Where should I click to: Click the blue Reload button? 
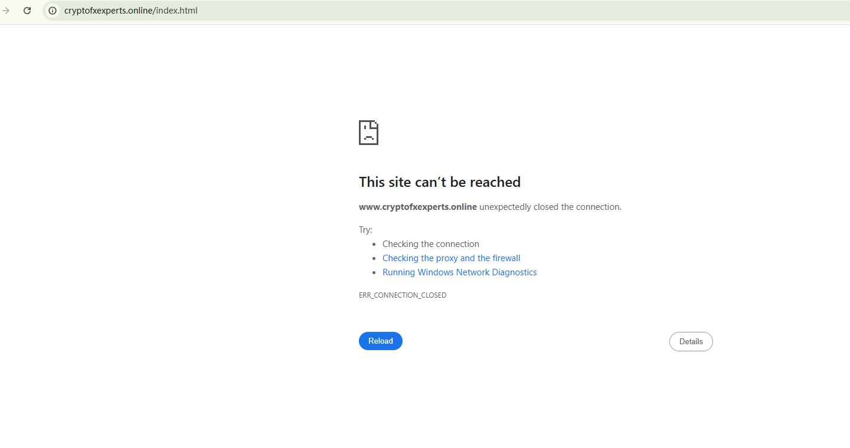click(x=381, y=341)
